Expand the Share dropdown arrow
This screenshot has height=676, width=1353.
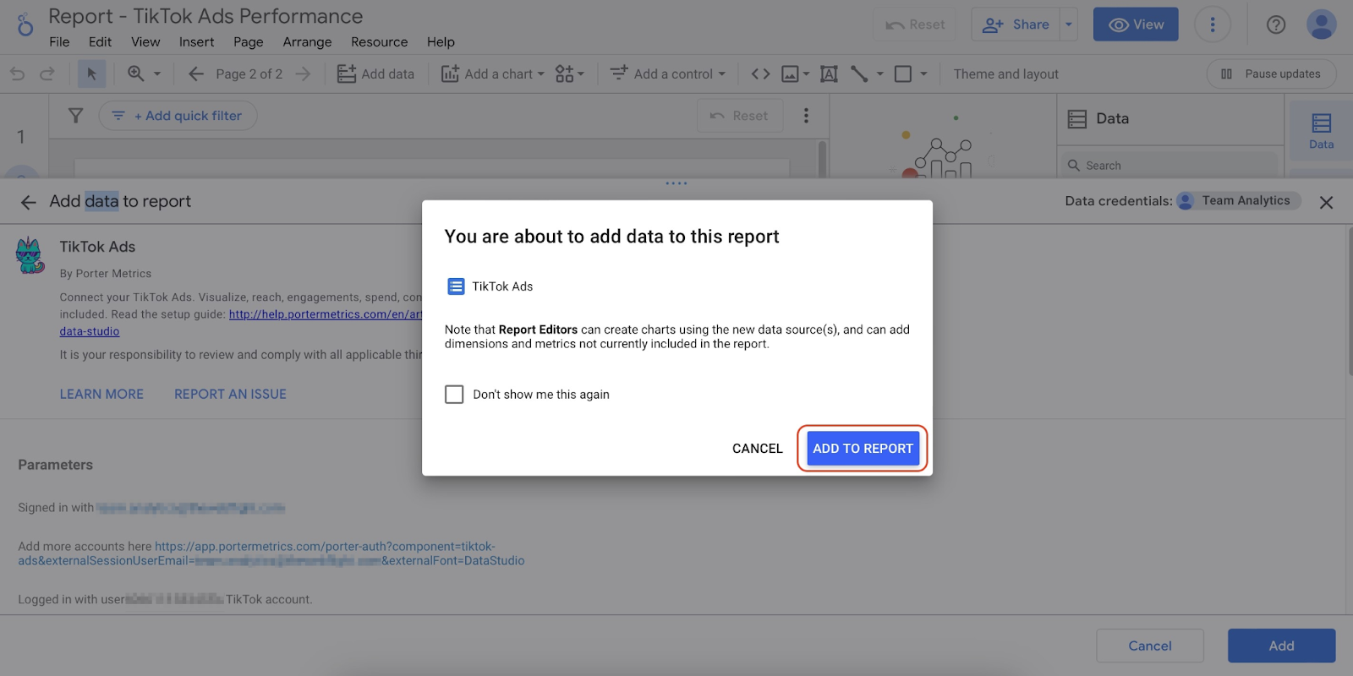pyautogui.click(x=1069, y=25)
